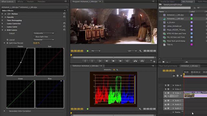207x116 pixels.
Task: Select the Effect Controls tab
Action: [7, 2]
